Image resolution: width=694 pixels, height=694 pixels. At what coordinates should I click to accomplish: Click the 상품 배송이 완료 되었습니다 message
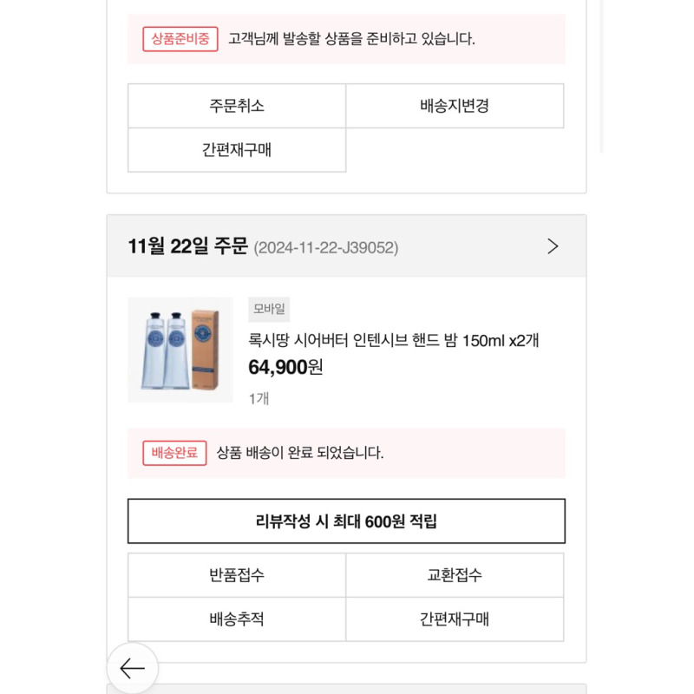click(x=300, y=453)
